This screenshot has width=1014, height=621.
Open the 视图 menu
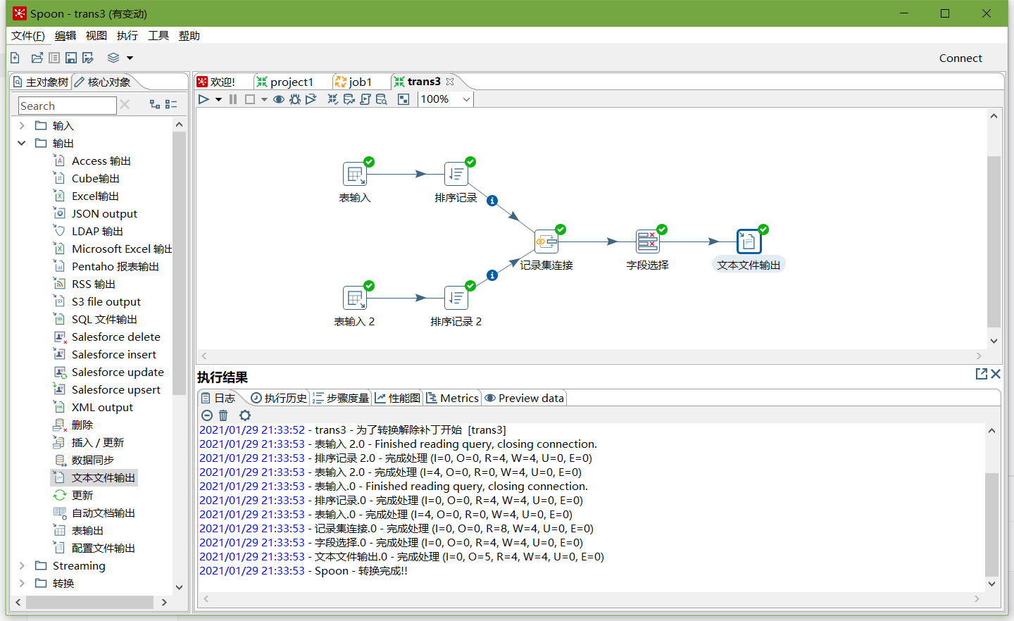[96, 36]
